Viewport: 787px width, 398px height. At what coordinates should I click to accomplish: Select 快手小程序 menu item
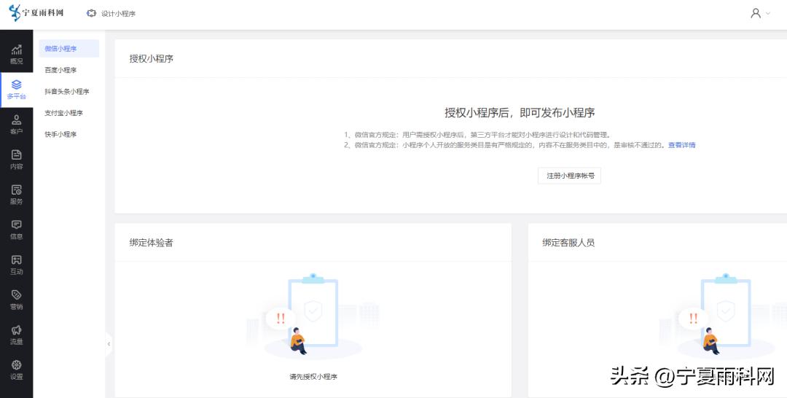pos(60,134)
